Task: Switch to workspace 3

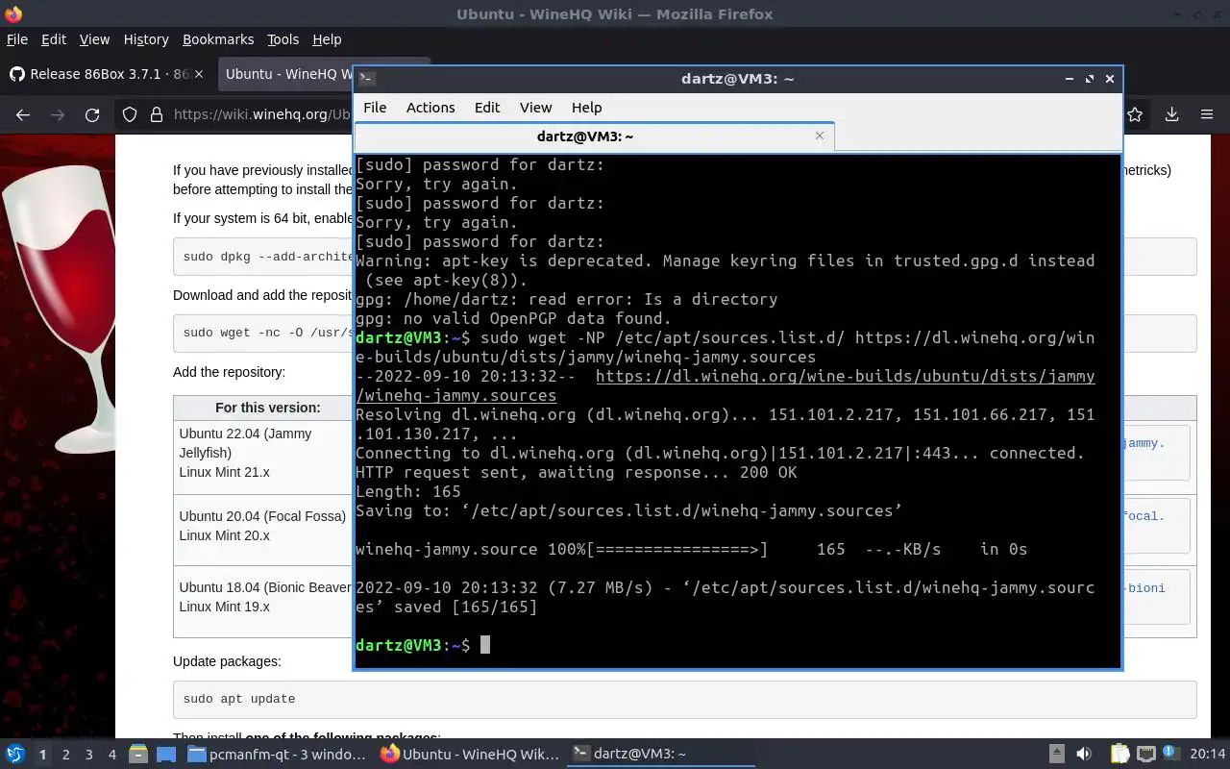Action: point(88,755)
